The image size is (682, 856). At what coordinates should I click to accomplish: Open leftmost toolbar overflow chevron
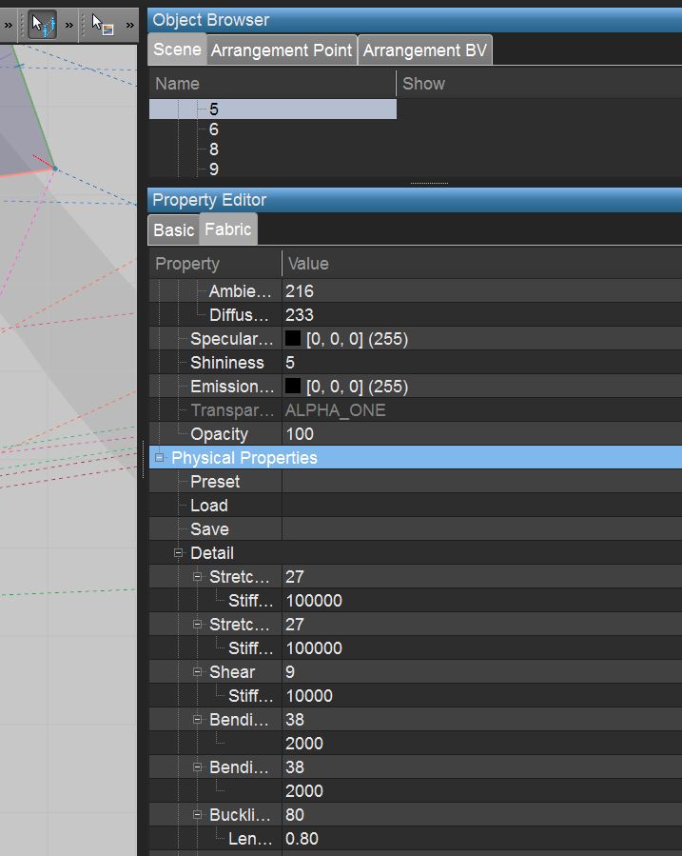(x=8, y=25)
